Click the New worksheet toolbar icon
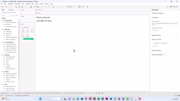This screenshot has width=180, height=101. (x=31, y=7)
